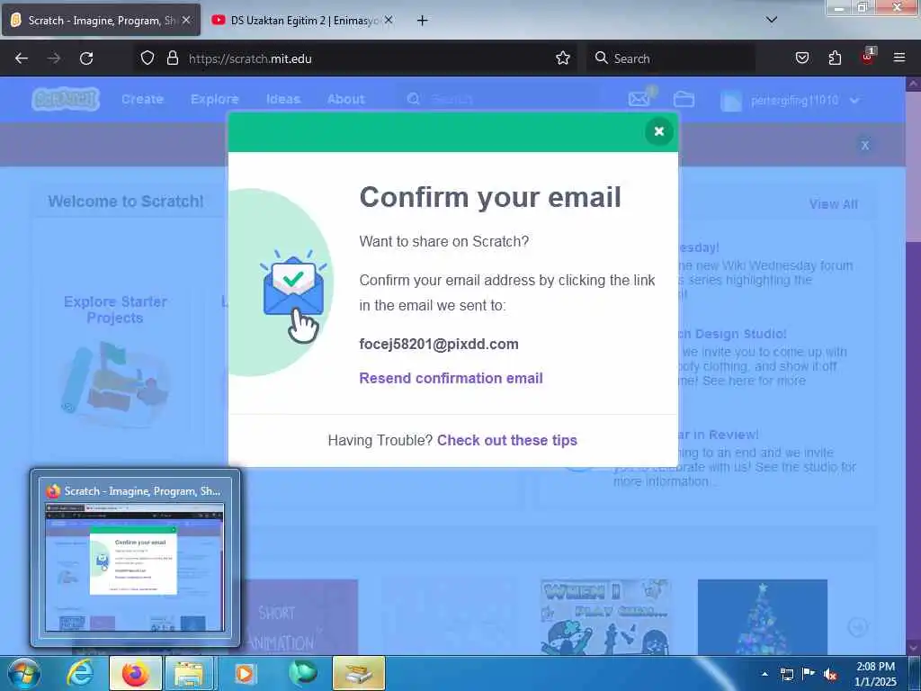Open the About menu item

coord(346,99)
